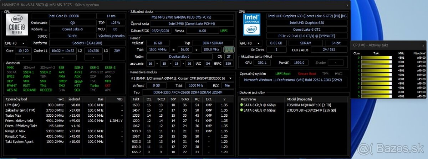
Task: Click the Intel Core i9 10th Gen logo
Action: 17,25
